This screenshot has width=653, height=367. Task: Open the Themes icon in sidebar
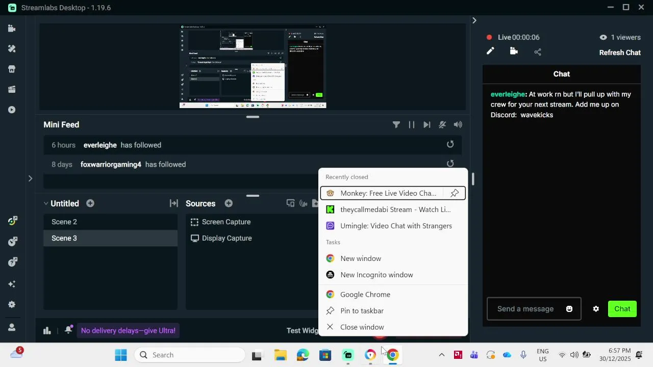pyautogui.click(x=12, y=49)
